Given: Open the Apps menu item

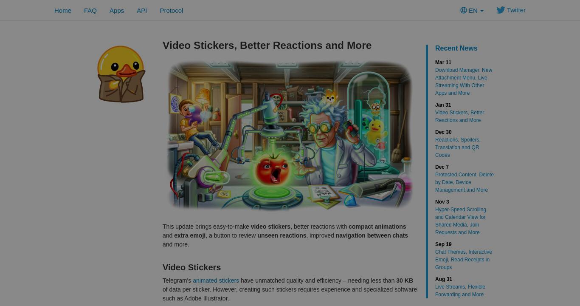Looking at the screenshot, I should tap(117, 10).
